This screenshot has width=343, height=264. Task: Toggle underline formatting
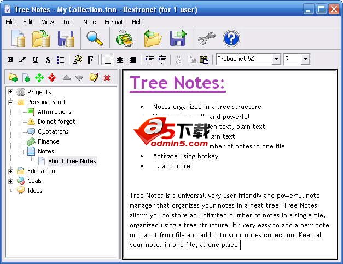pyautogui.click(x=35, y=59)
